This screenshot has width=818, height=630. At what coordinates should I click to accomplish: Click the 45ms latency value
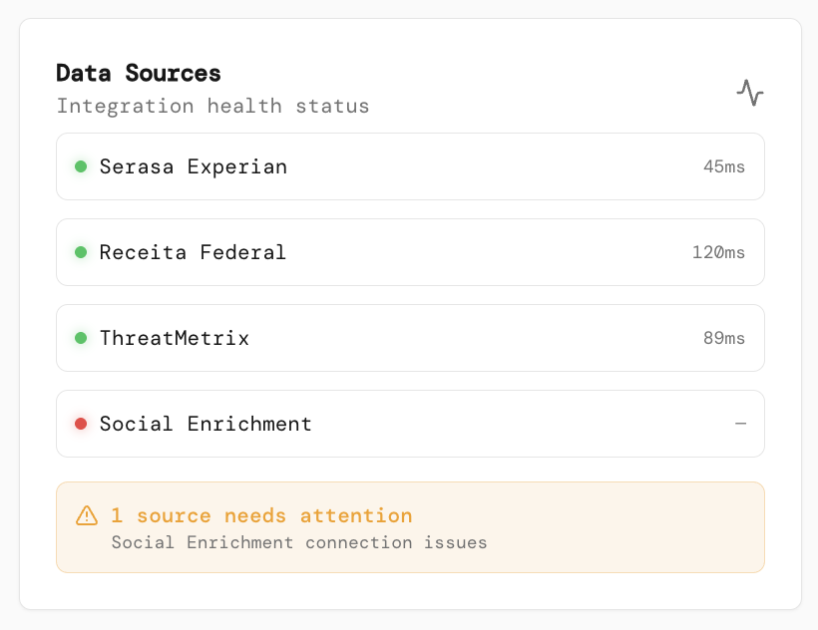coord(724,166)
